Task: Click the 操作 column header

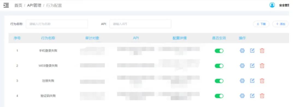Action: (x=242, y=38)
